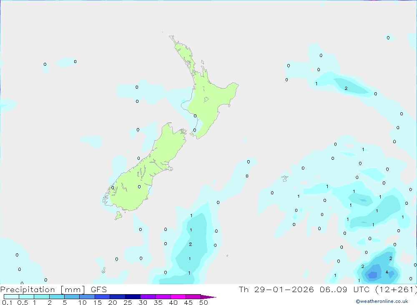Image resolution: width=417 pixels, height=305 pixels.
Task: Click Lake Taupo inside the North Island
Action: click(206, 99)
